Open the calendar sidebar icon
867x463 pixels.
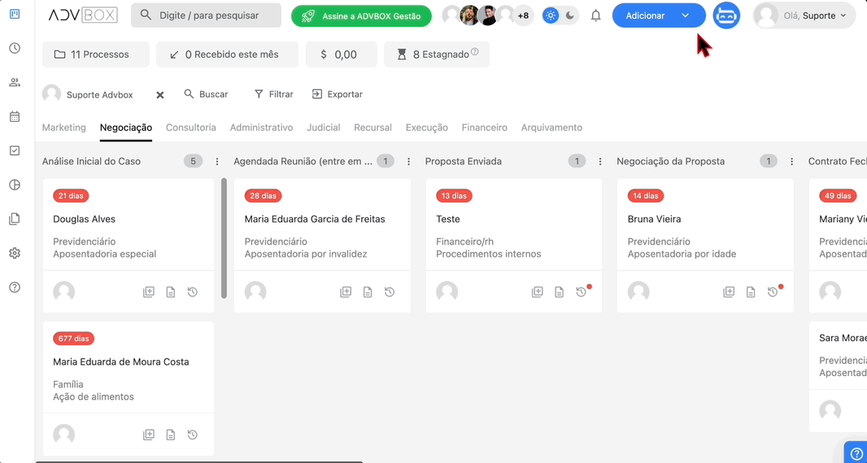[15, 117]
